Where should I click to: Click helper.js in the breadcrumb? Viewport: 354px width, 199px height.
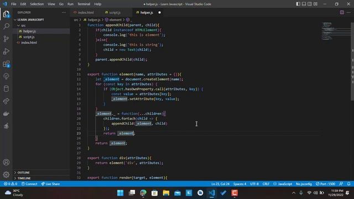[94, 20]
